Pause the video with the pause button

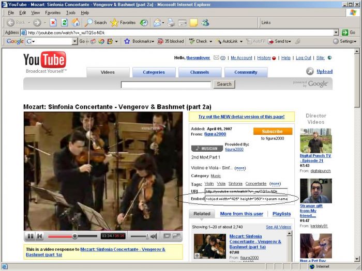(31, 236)
